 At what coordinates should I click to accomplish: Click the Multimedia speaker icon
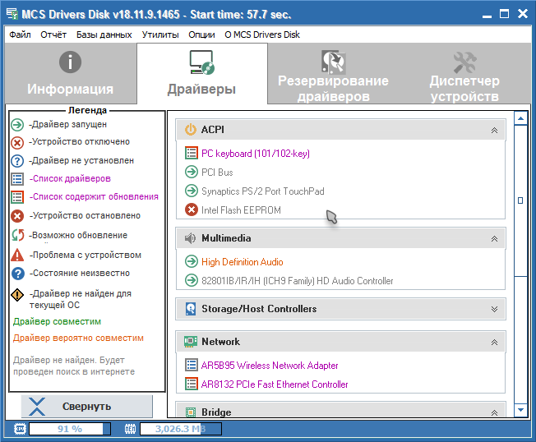191,238
